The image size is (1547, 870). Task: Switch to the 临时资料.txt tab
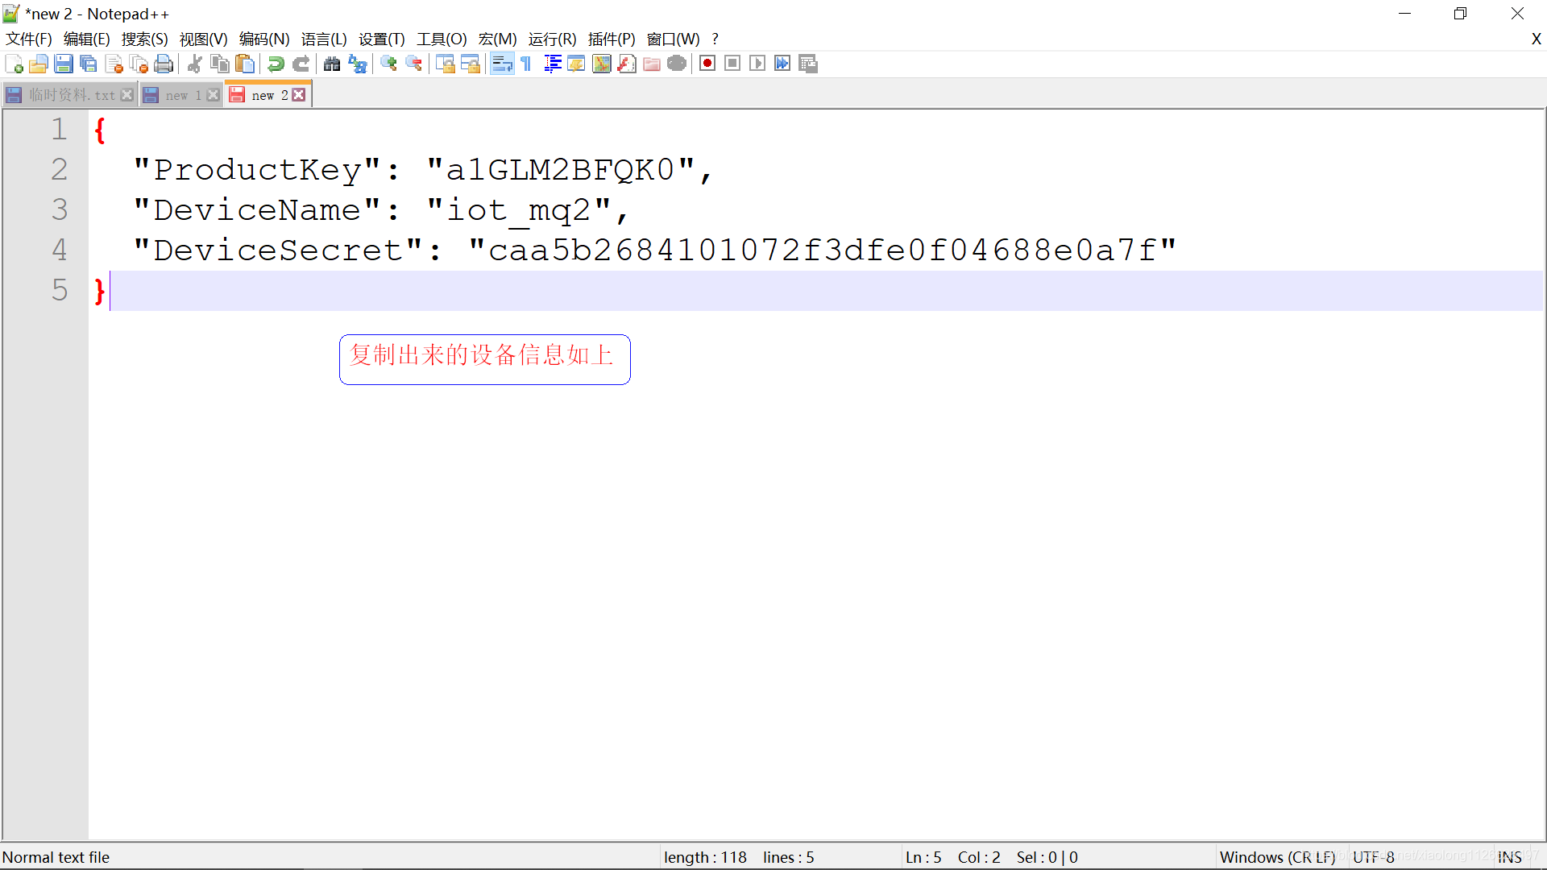[71, 95]
